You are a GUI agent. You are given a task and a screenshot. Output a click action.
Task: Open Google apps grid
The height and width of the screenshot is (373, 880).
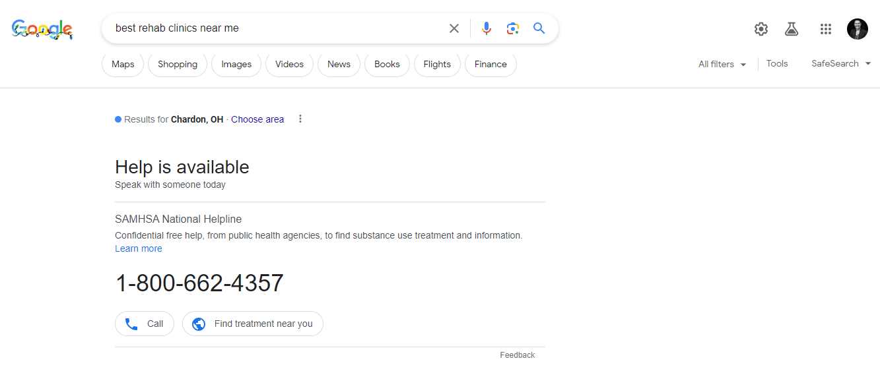tap(826, 29)
